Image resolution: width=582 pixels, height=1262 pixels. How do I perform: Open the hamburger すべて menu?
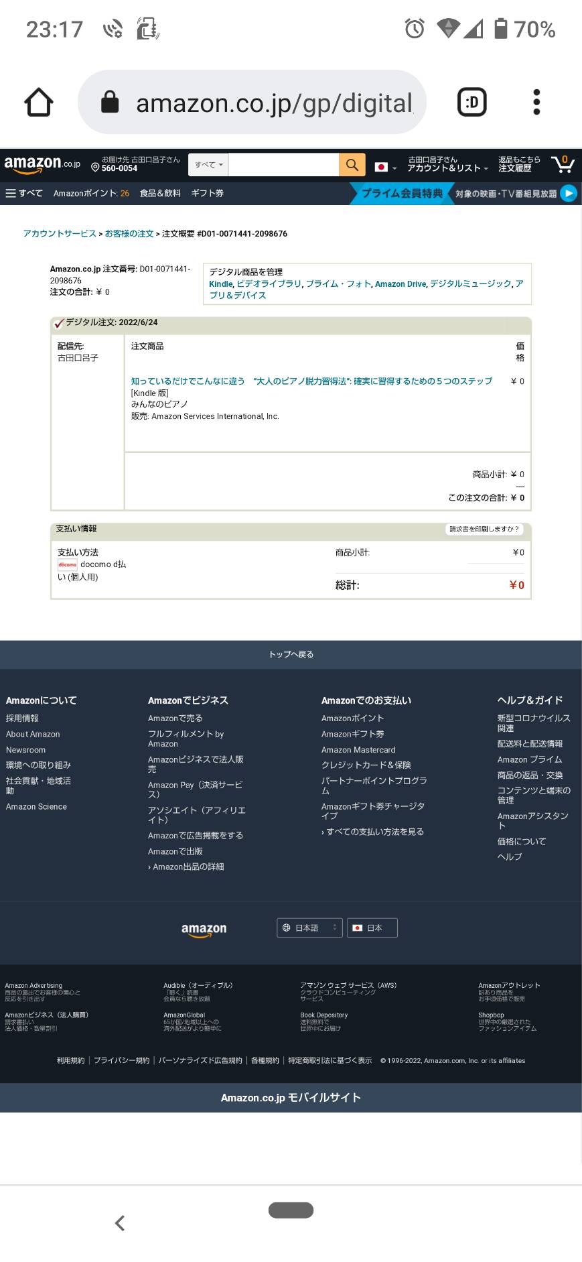click(x=24, y=193)
